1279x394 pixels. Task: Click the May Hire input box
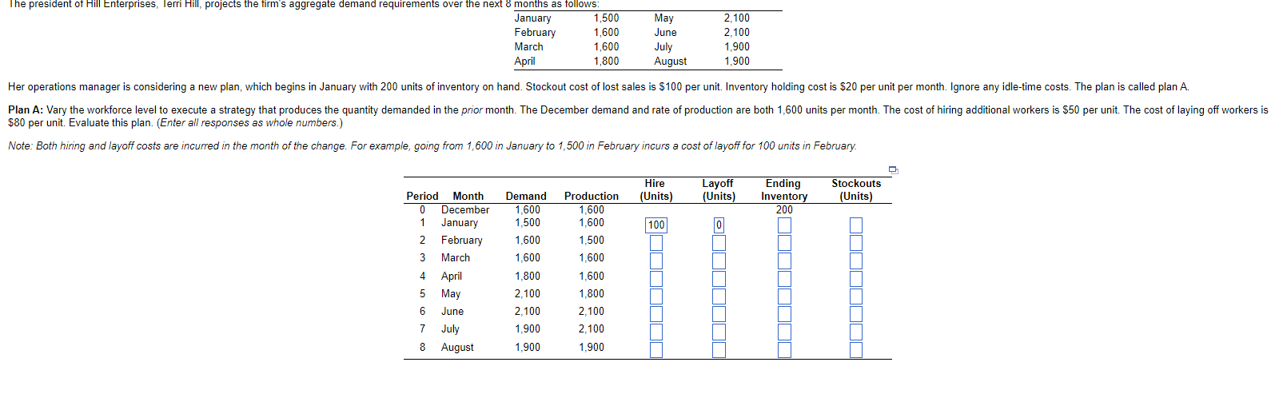(656, 296)
